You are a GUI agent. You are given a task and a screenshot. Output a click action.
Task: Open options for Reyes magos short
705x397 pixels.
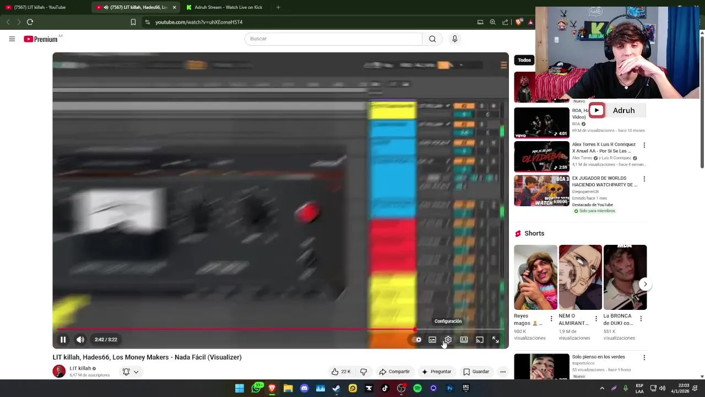tap(551, 319)
